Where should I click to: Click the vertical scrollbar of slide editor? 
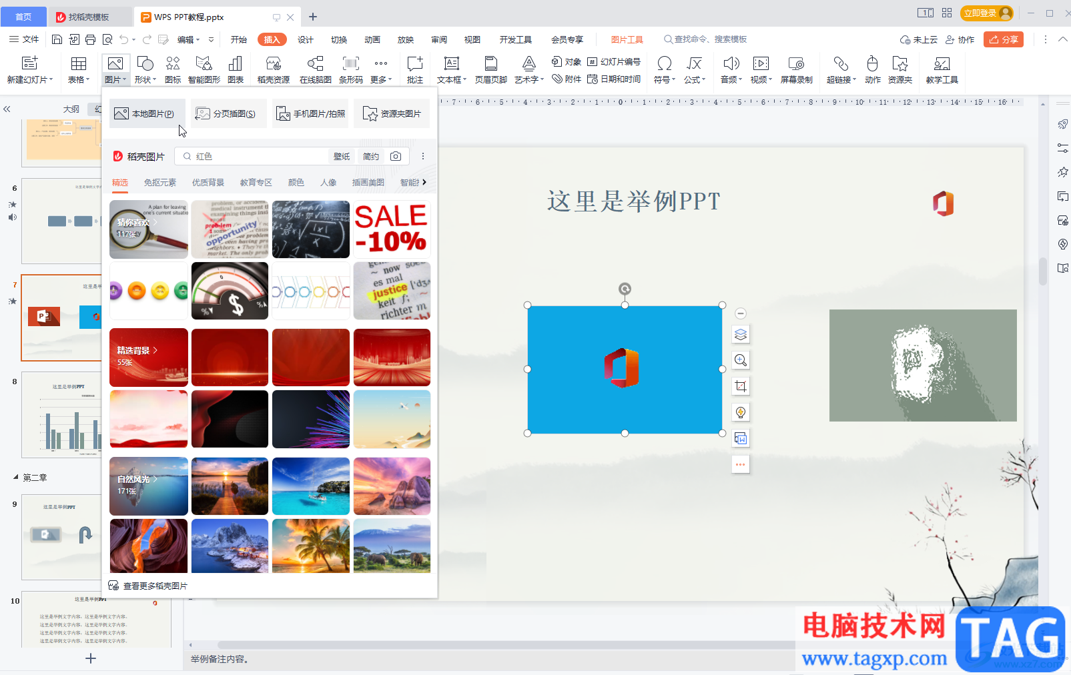pyautogui.click(x=1043, y=271)
